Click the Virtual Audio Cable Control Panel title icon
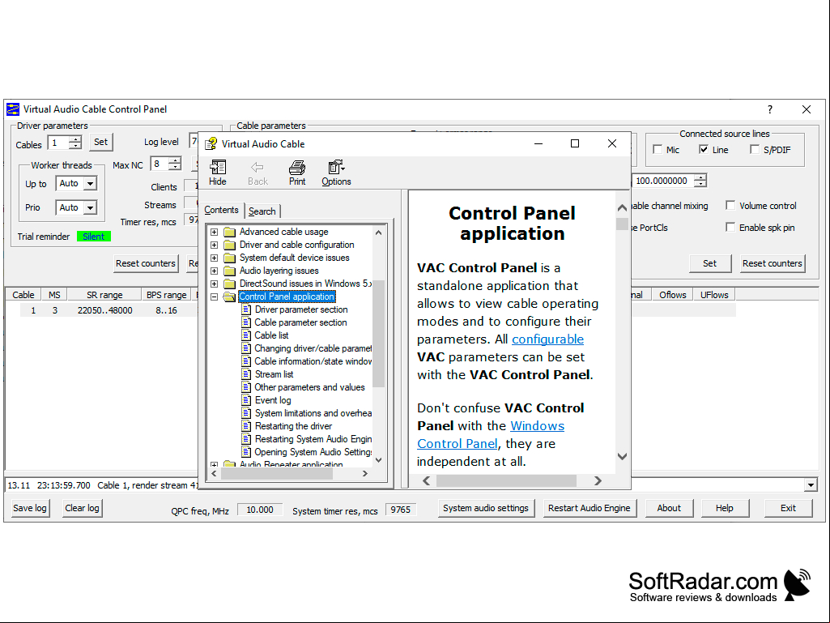830x623 pixels. click(x=13, y=109)
